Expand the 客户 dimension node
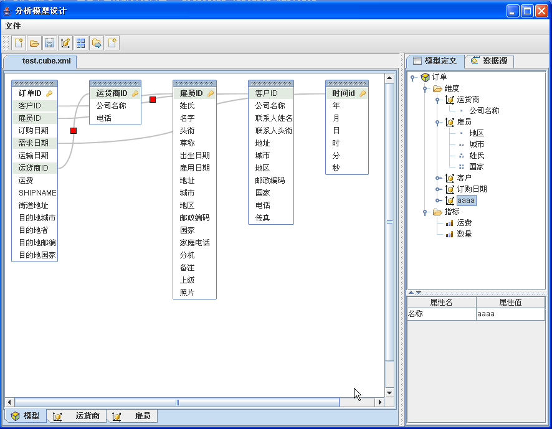 tap(438, 178)
